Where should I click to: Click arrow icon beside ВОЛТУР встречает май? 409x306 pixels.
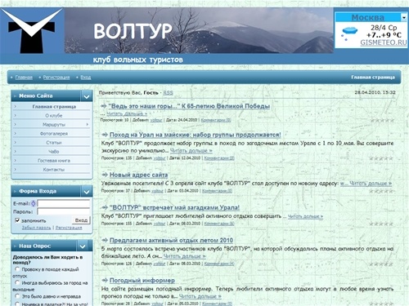point(105,207)
